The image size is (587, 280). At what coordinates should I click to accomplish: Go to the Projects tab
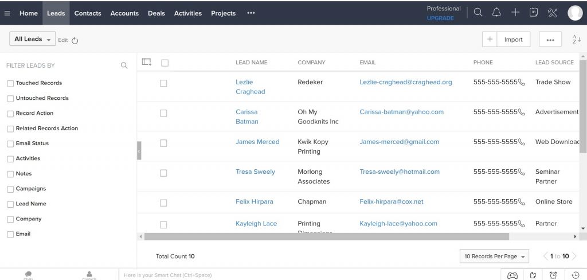[x=223, y=13]
